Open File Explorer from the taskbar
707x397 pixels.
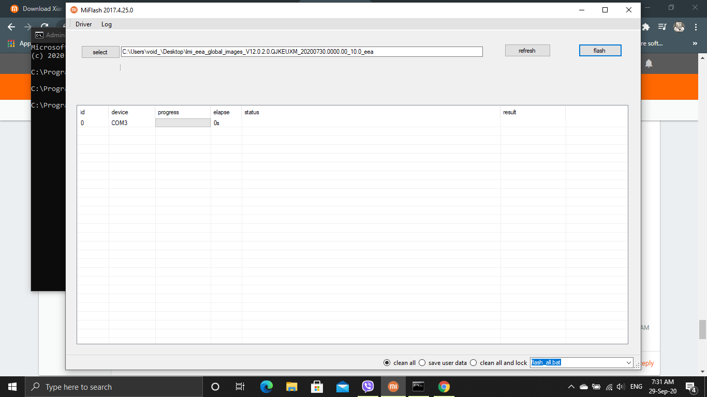coord(292,387)
